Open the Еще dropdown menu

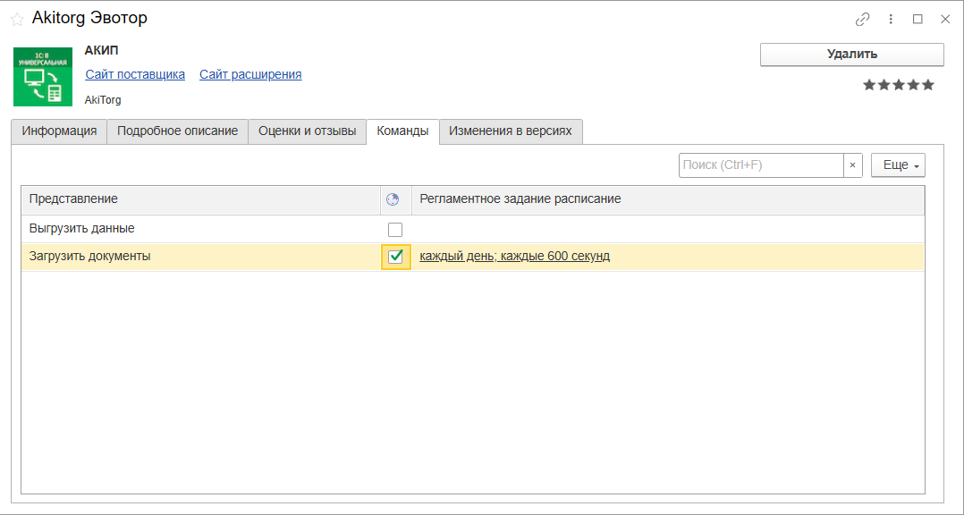tap(898, 165)
